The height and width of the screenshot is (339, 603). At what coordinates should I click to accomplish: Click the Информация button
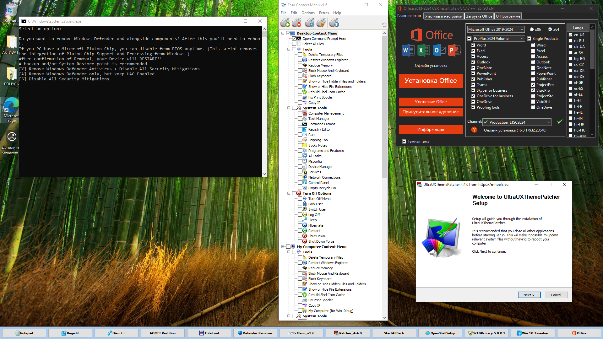pyautogui.click(x=431, y=130)
